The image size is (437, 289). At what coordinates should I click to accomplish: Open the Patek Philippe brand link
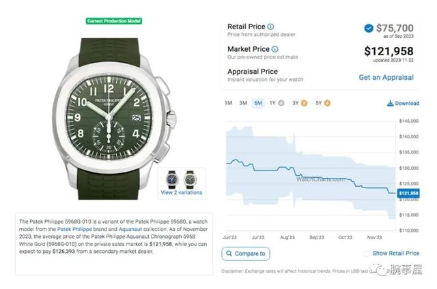[84, 230]
